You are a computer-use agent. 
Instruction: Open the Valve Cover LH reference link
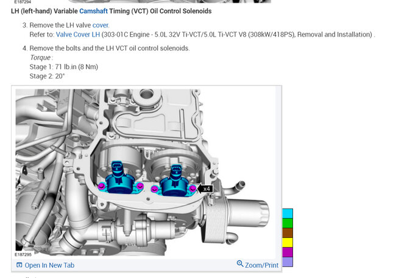pos(78,35)
